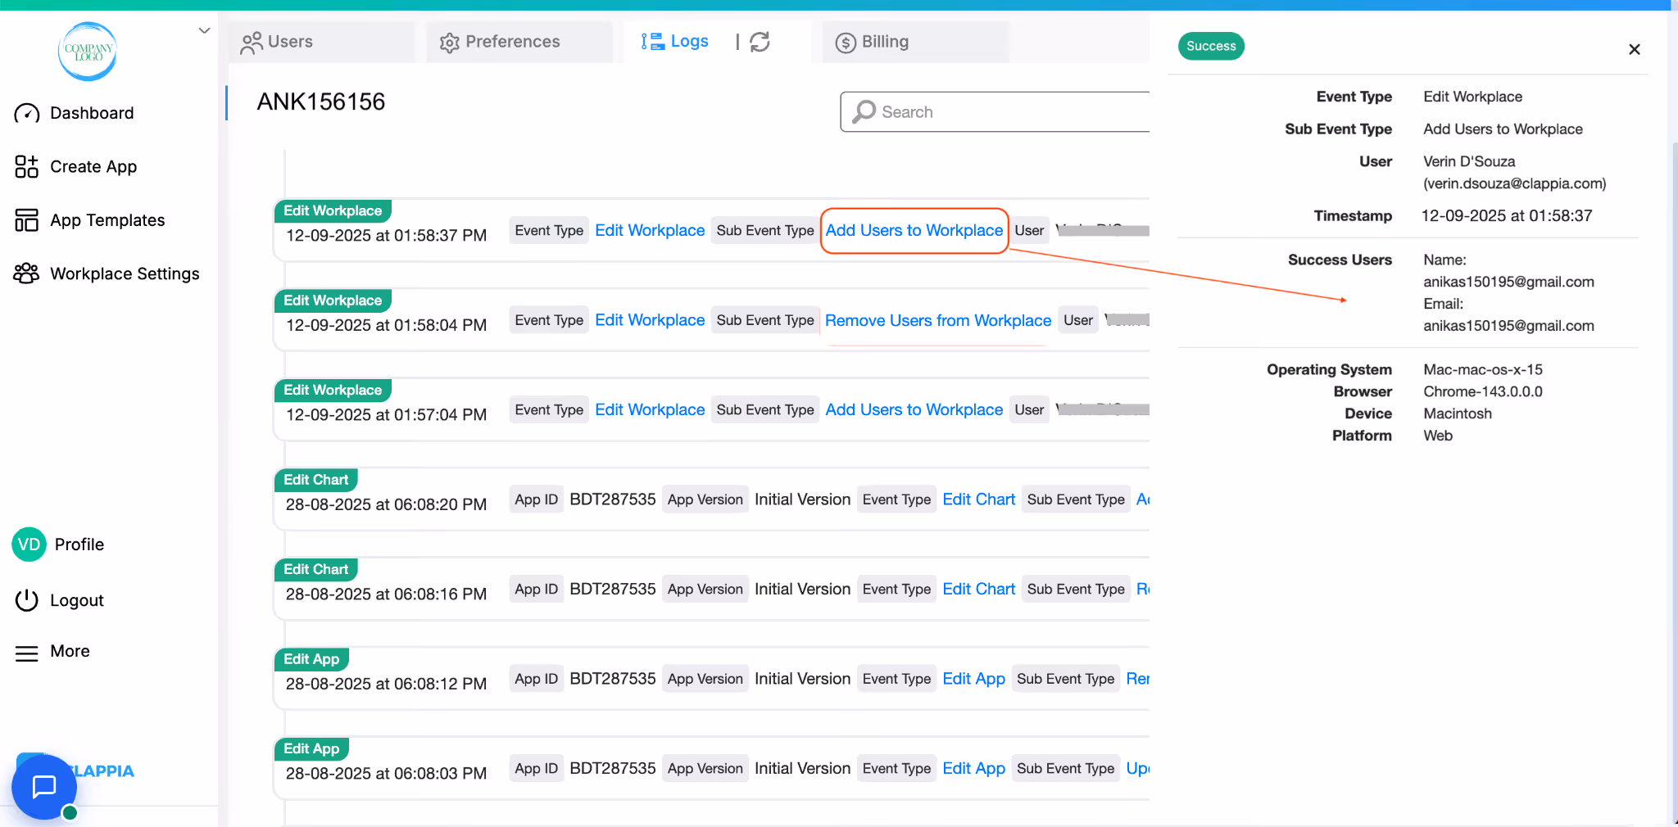1678x827 pixels.
Task: Expand the workplace switcher chevron
Action: coord(204,31)
